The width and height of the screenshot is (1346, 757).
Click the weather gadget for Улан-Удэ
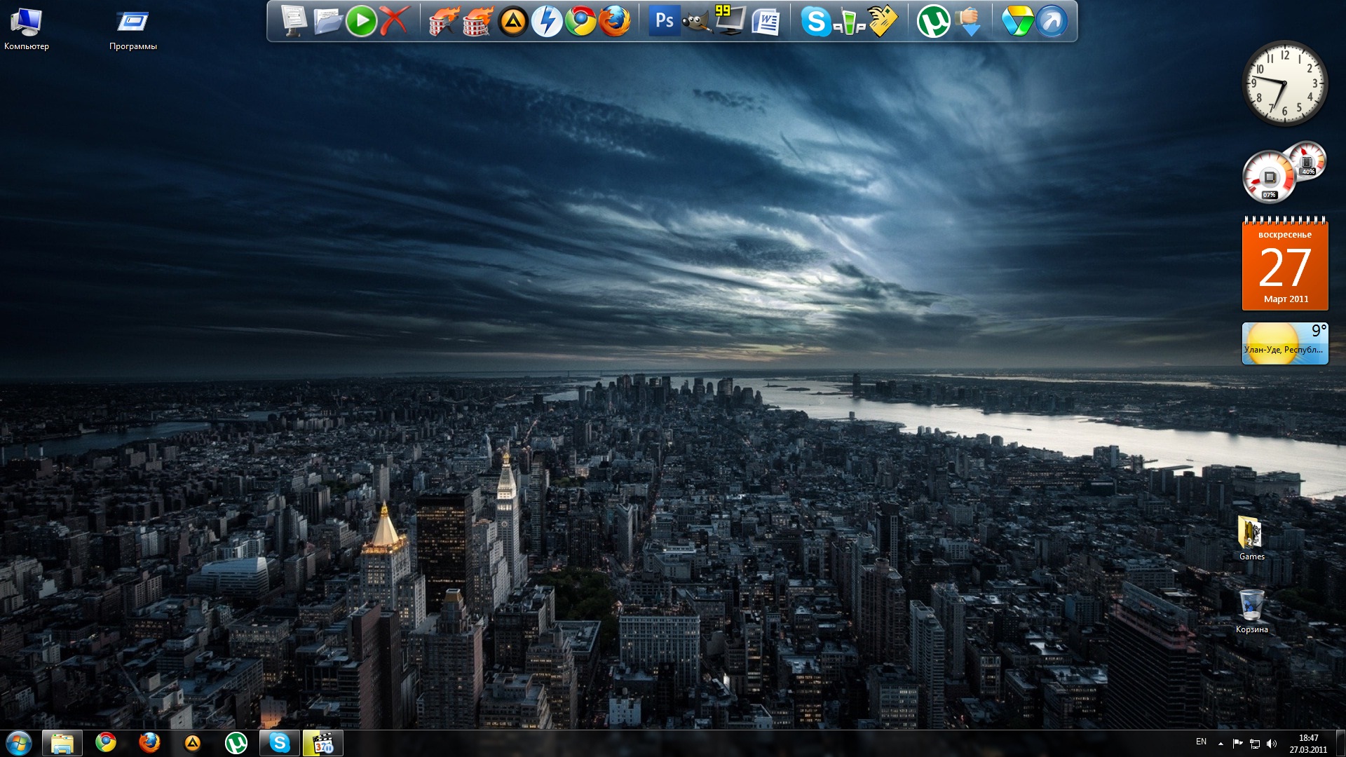point(1284,343)
